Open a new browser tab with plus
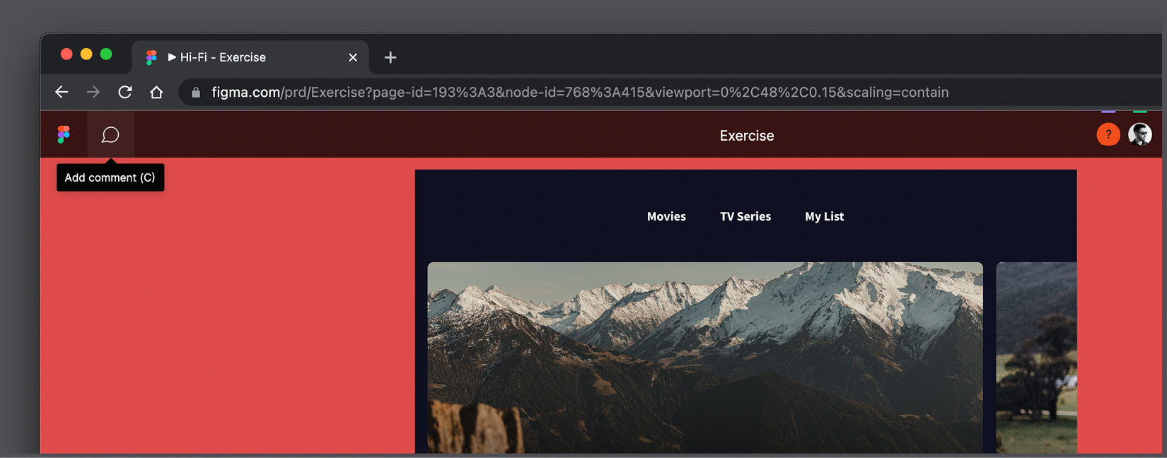 pos(390,57)
